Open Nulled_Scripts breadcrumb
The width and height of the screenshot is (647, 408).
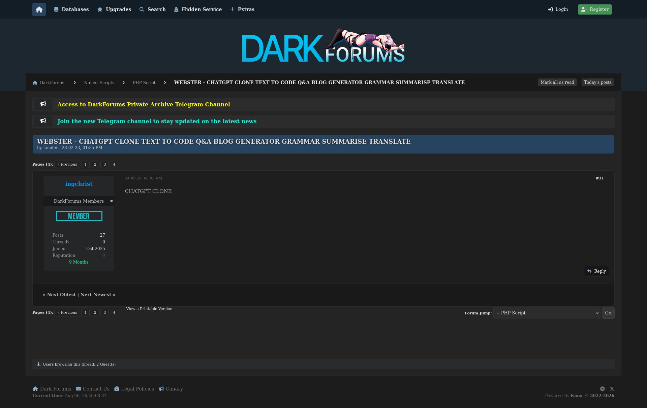click(x=99, y=82)
